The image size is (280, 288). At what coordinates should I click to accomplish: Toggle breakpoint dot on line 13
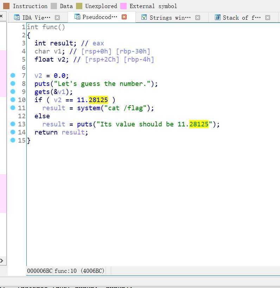(x=13, y=124)
